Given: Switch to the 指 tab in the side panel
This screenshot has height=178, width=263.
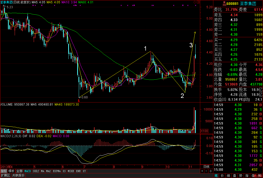Looking at the screenshot, I should [x=247, y=176].
